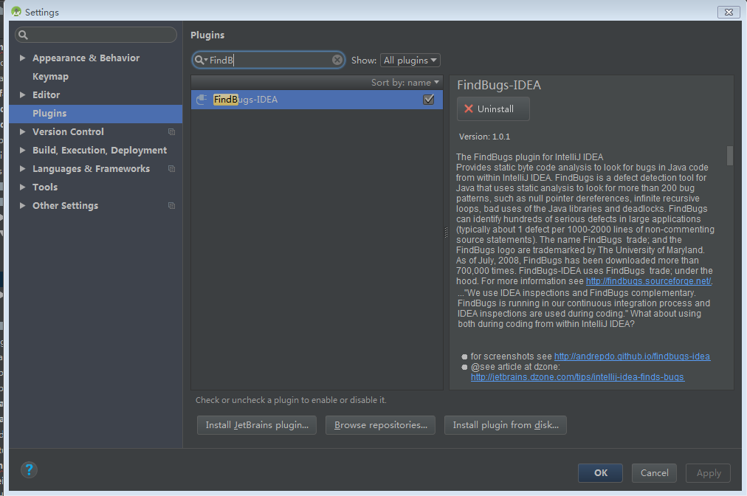Viewport: 747px width, 496px height.
Task: Clear the plugin search field with the X icon
Action: coord(337,60)
